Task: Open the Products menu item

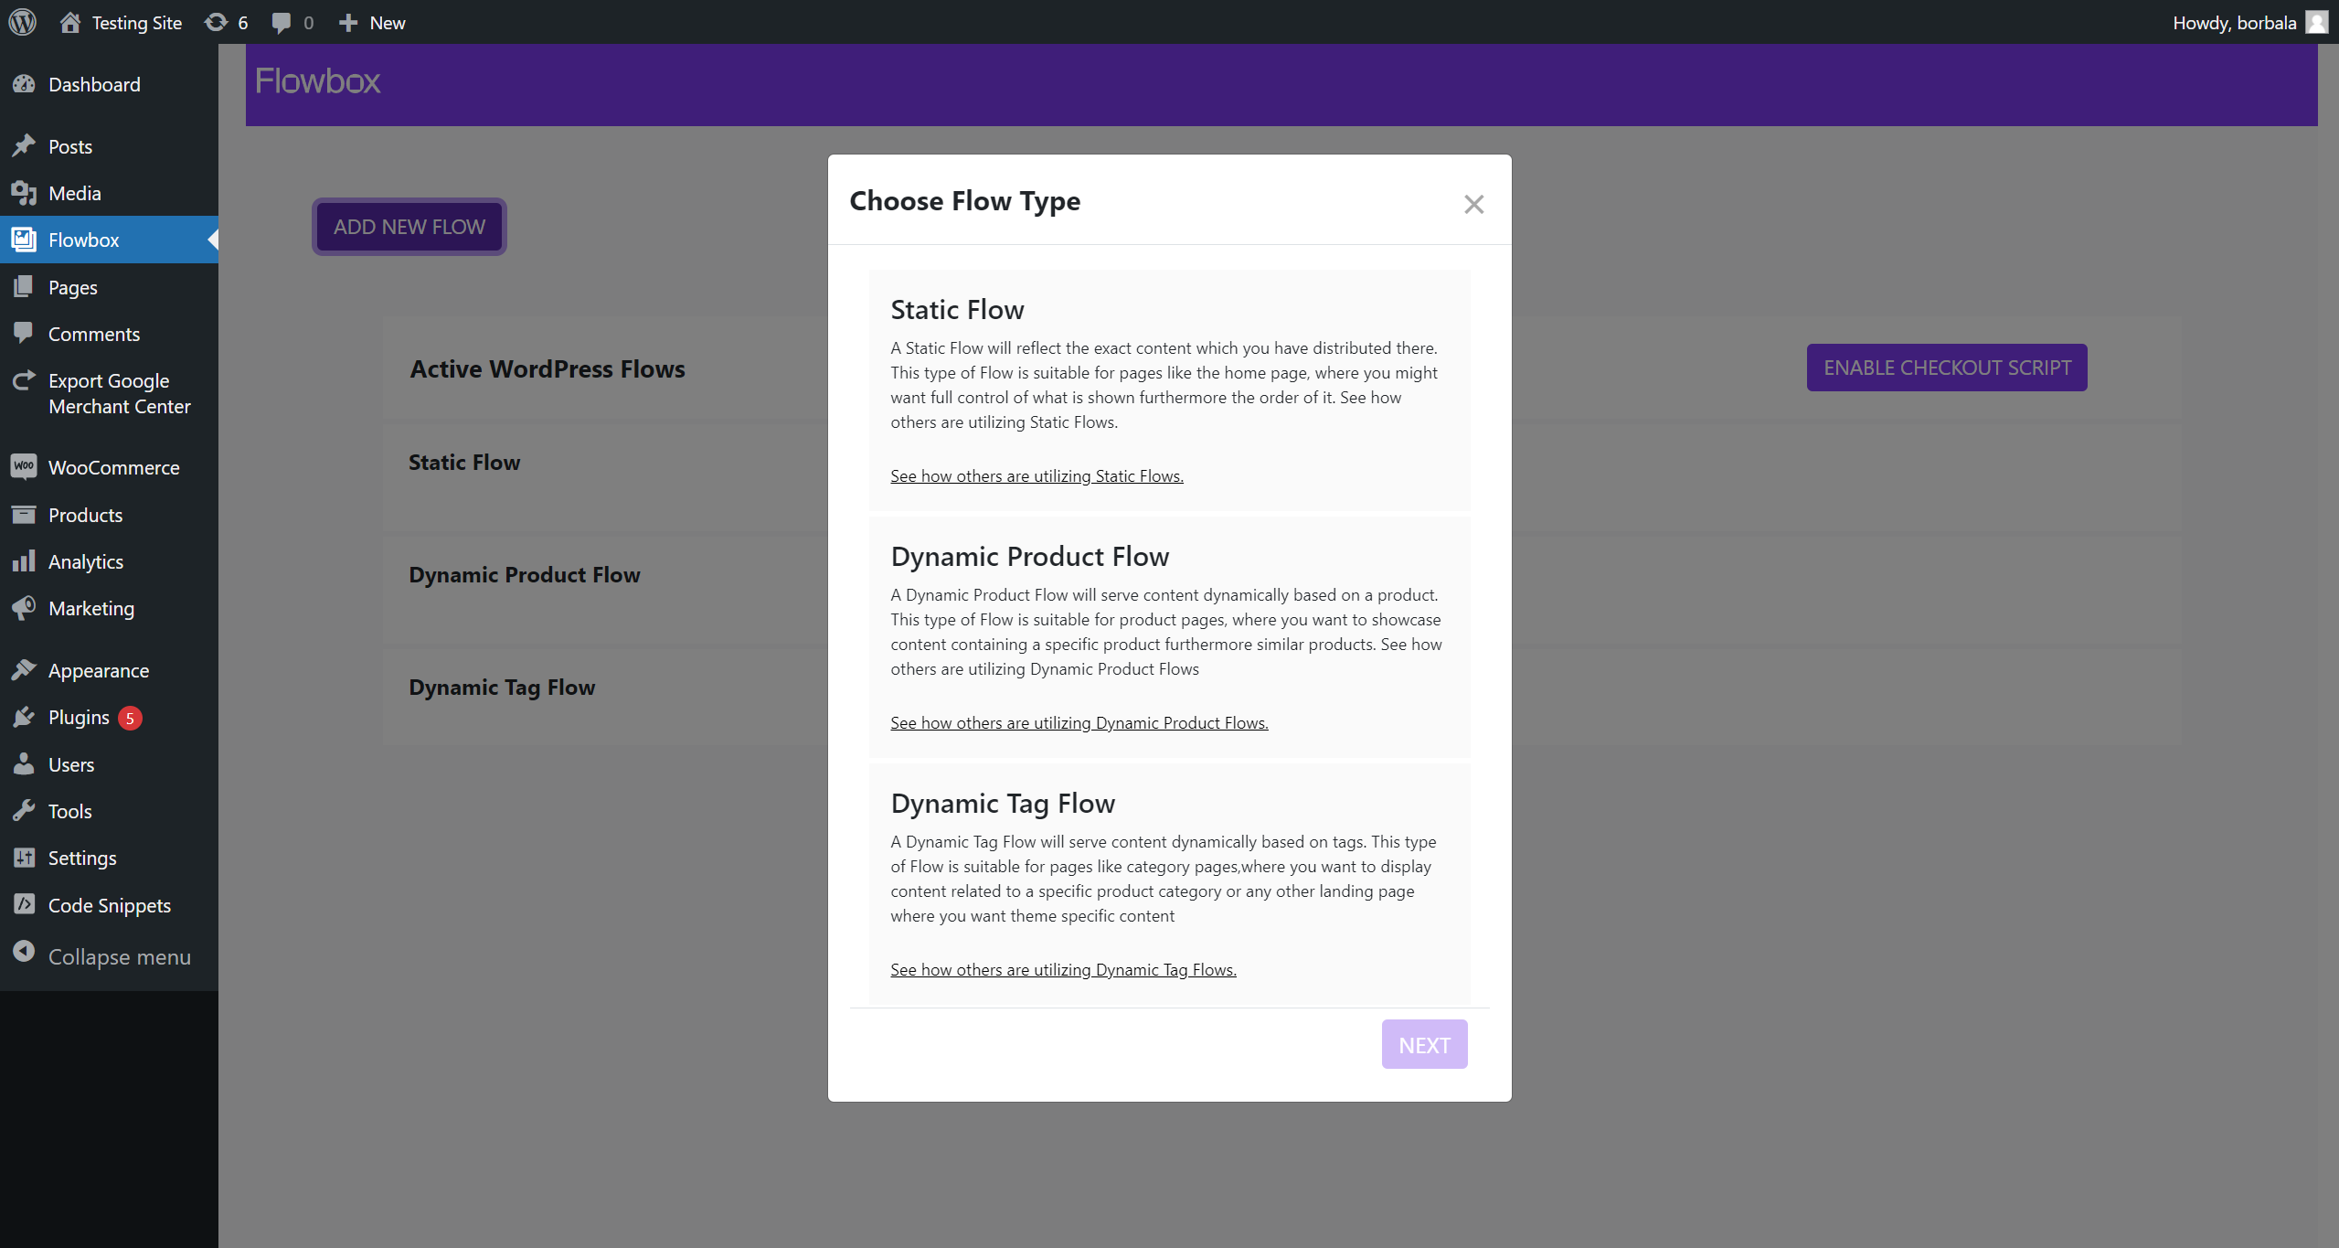Action: coord(85,515)
